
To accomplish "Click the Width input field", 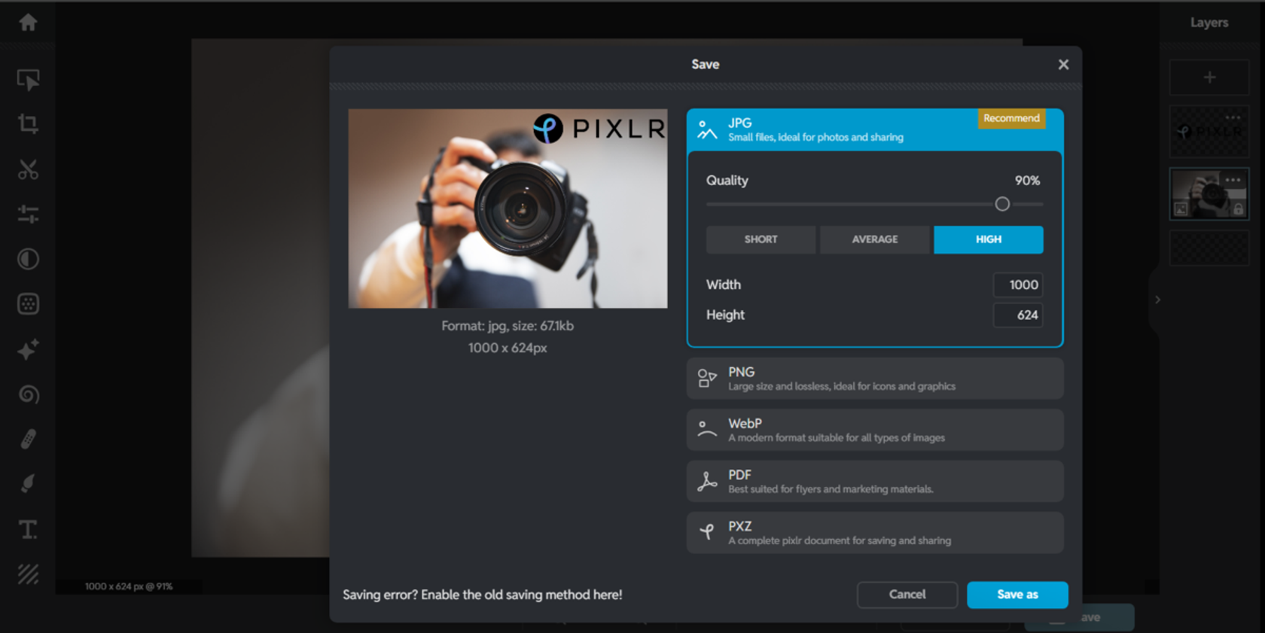I will point(1018,285).
